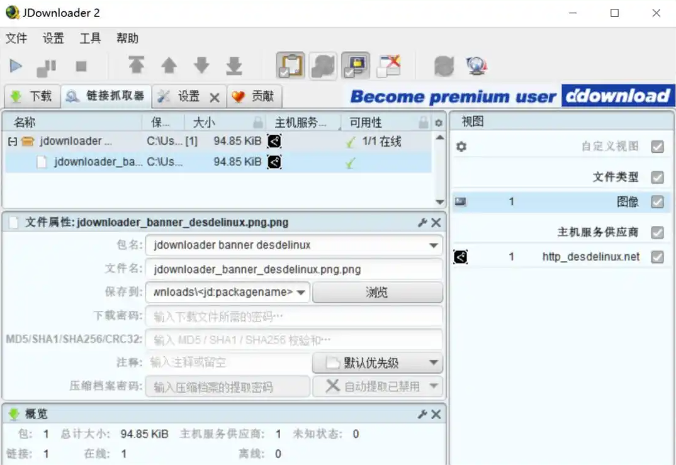This screenshot has height=465, width=676.
Task: Open the 文件 menu
Action: [x=16, y=38]
